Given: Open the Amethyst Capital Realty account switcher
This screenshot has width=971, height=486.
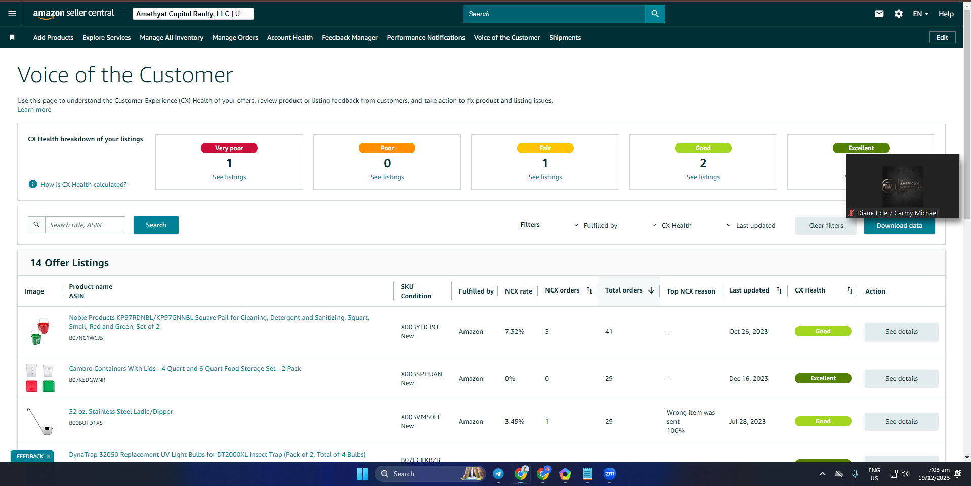Looking at the screenshot, I should coord(193,14).
